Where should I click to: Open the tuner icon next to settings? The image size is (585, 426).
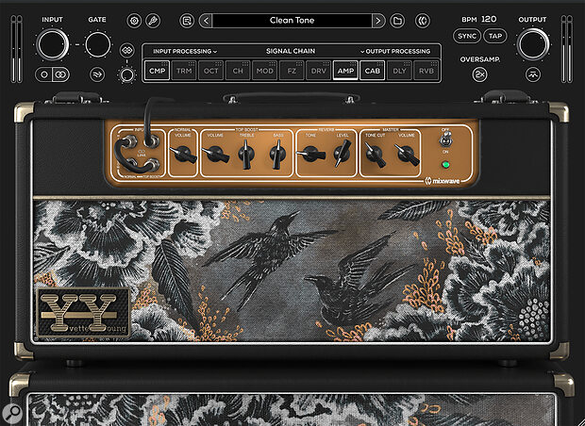(153, 21)
